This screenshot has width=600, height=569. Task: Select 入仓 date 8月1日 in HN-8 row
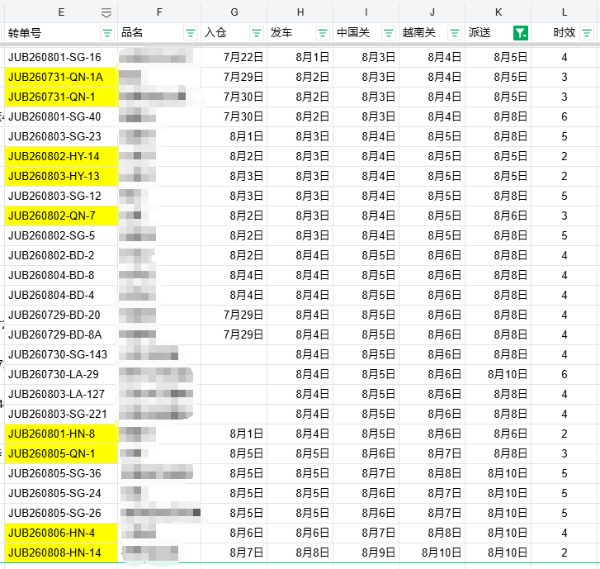[234, 434]
